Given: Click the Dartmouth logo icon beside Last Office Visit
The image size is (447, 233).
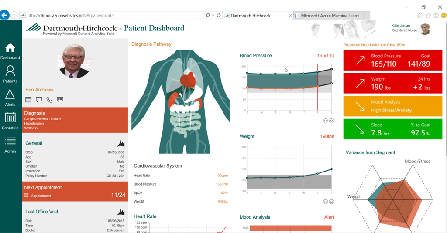Looking at the screenshot, I should [121, 212].
